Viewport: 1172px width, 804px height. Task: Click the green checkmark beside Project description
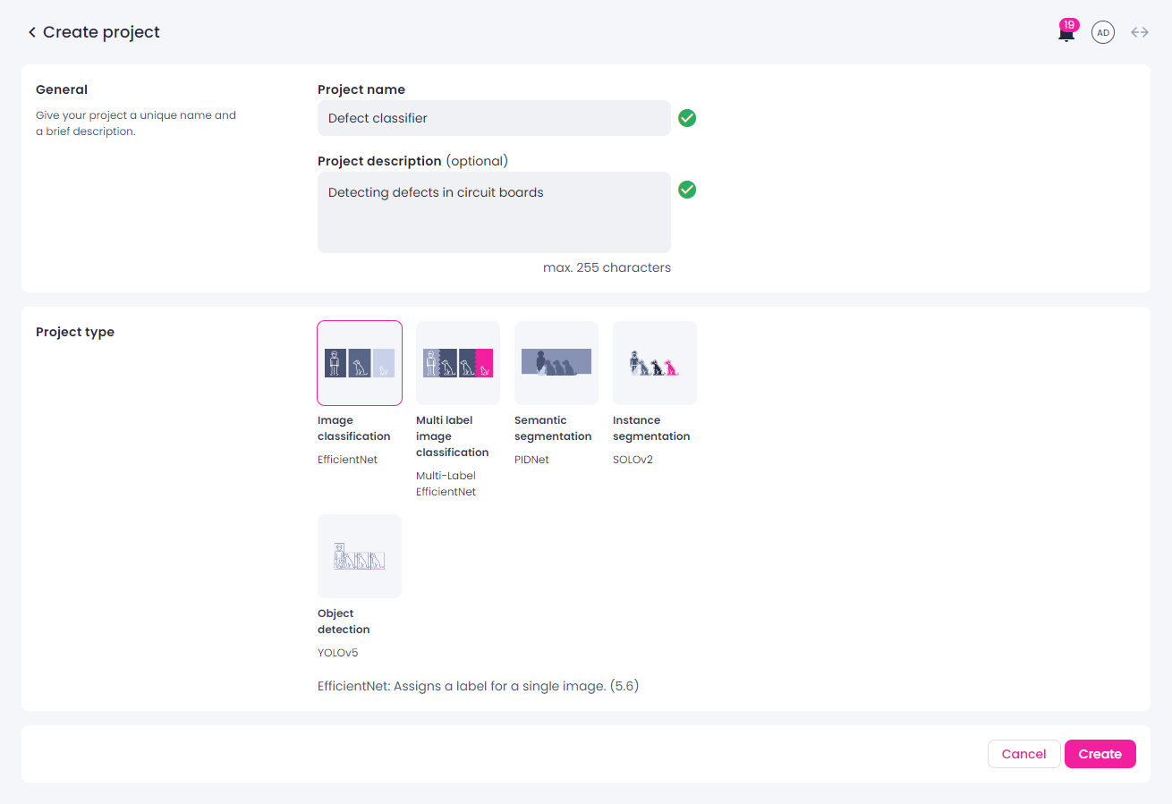pyautogui.click(x=687, y=190)
